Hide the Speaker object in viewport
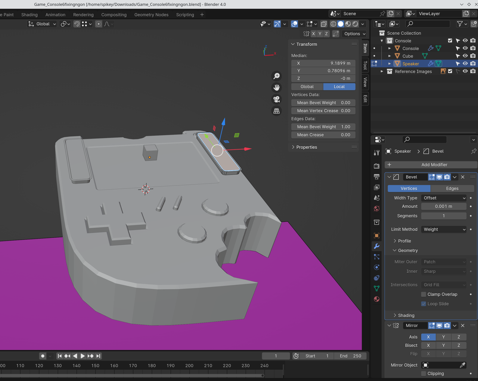The height and width of the screenshot is (381, 478). [465, 64]
